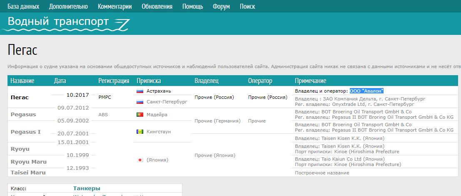Click the Регистрация column header
The height and width of the screenshot is (196, 461).
[114, 81]
